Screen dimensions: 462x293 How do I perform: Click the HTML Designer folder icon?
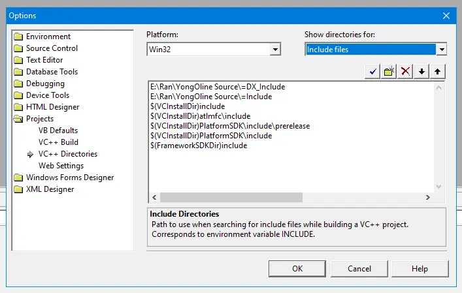pos(18,107)
